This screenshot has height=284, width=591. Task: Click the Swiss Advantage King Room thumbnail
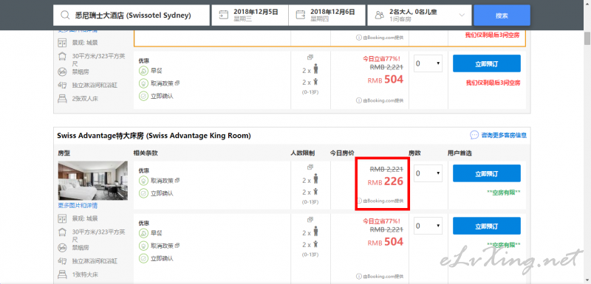point(93,181)
